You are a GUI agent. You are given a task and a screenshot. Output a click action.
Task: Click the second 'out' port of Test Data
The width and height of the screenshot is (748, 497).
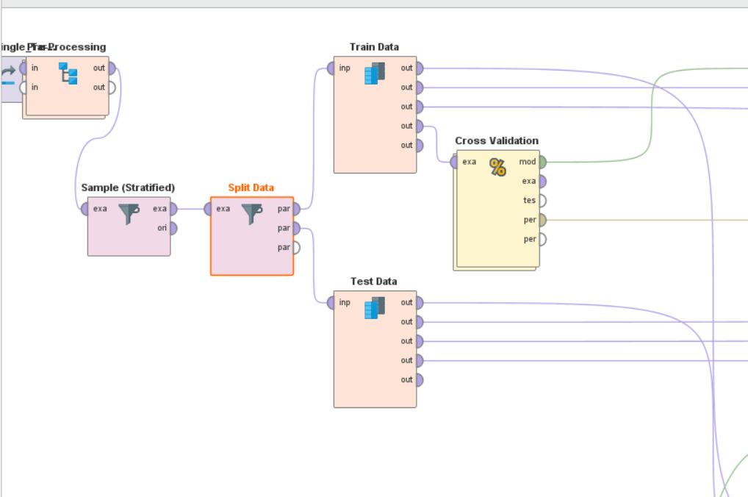[x=420, y=322]
